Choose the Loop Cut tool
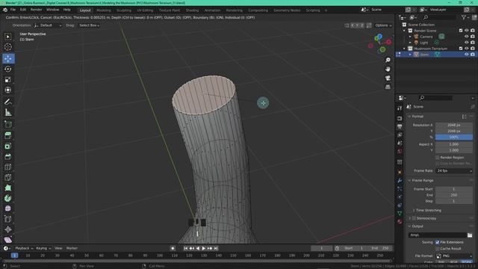 coord(8,167)
